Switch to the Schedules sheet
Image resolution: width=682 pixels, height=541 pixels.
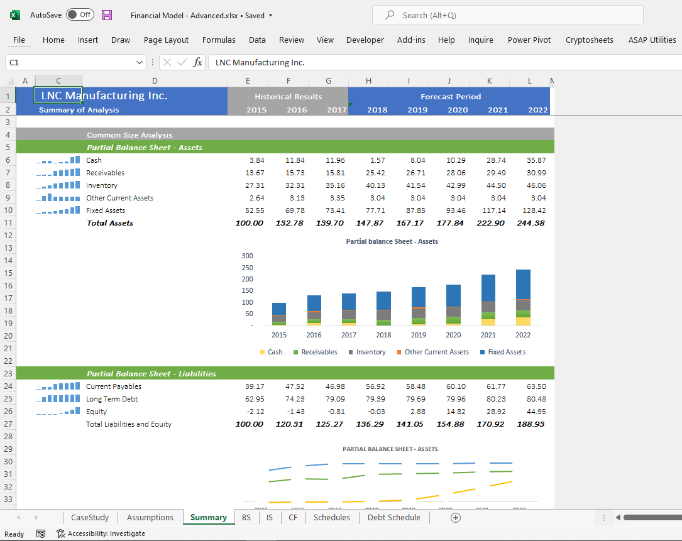(332, 518)
